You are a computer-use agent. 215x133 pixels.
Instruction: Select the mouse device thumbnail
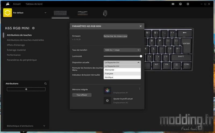click(105, 13)
